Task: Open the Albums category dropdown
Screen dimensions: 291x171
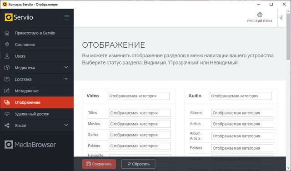Action: 242,113
